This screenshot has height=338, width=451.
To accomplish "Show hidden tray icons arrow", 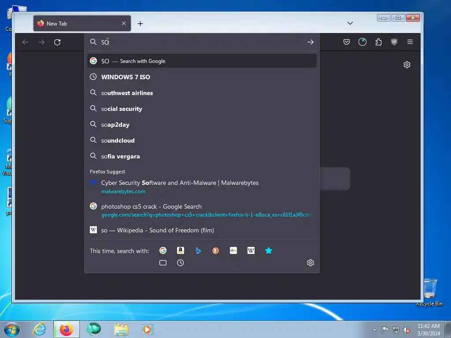I will tap(374, 330).
